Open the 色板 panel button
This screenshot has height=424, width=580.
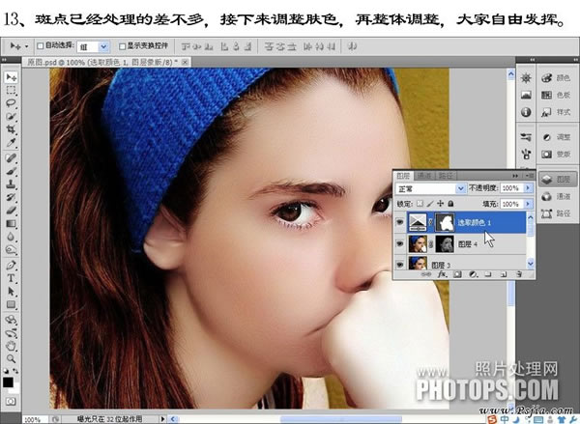click(x=557, y=96)
